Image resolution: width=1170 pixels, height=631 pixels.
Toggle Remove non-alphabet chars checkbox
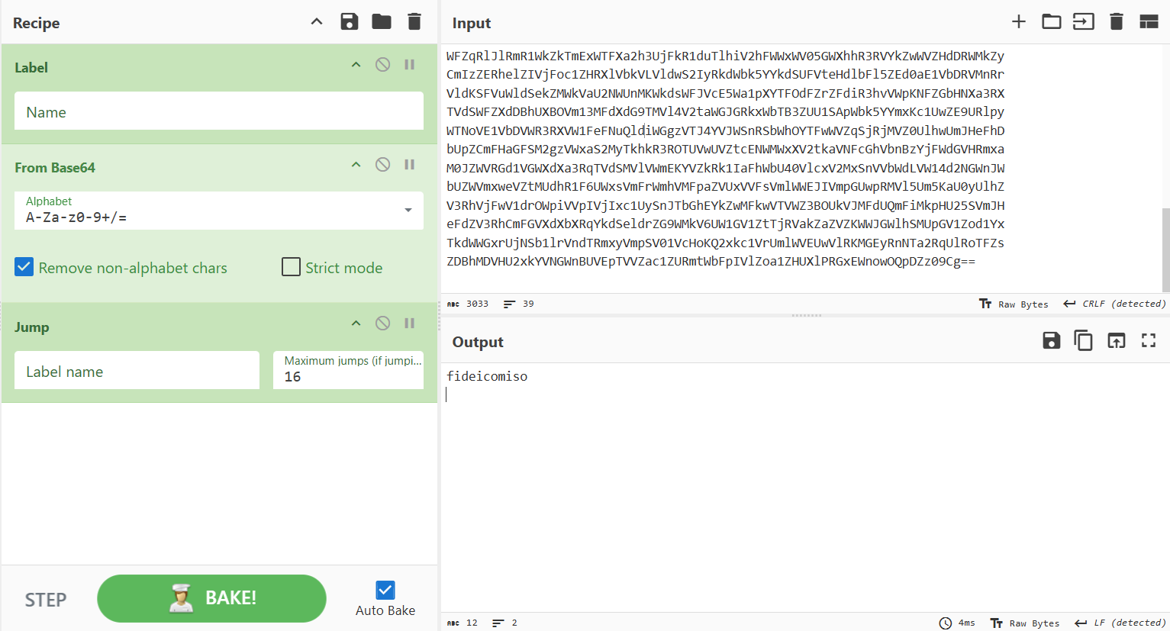click(x=24, y=267)
